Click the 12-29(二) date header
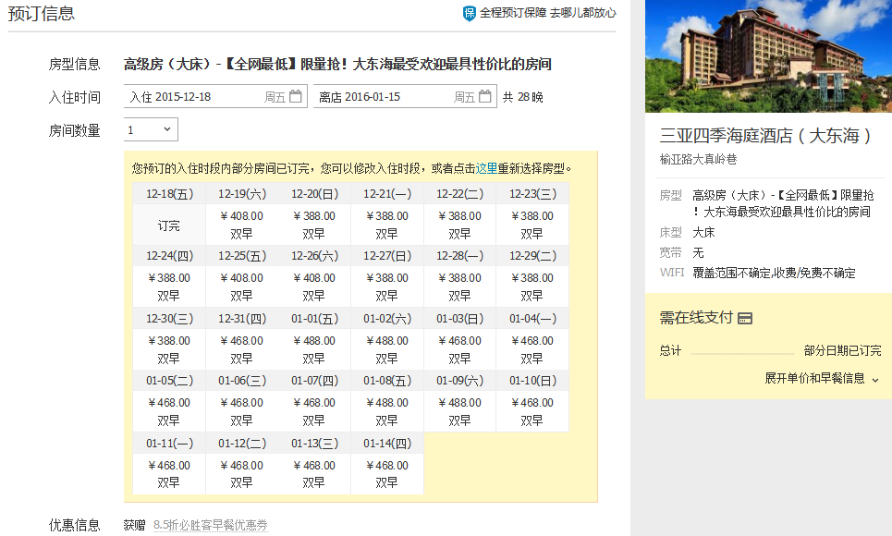The height and width of the screenshot is (536, 892). click(x=532, y=256)
